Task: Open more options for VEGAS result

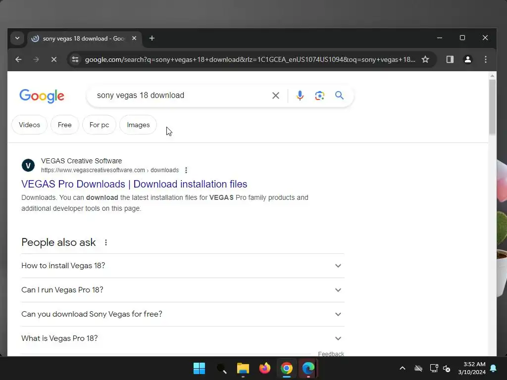Action: pyautogui.click(x=186, y=170)
